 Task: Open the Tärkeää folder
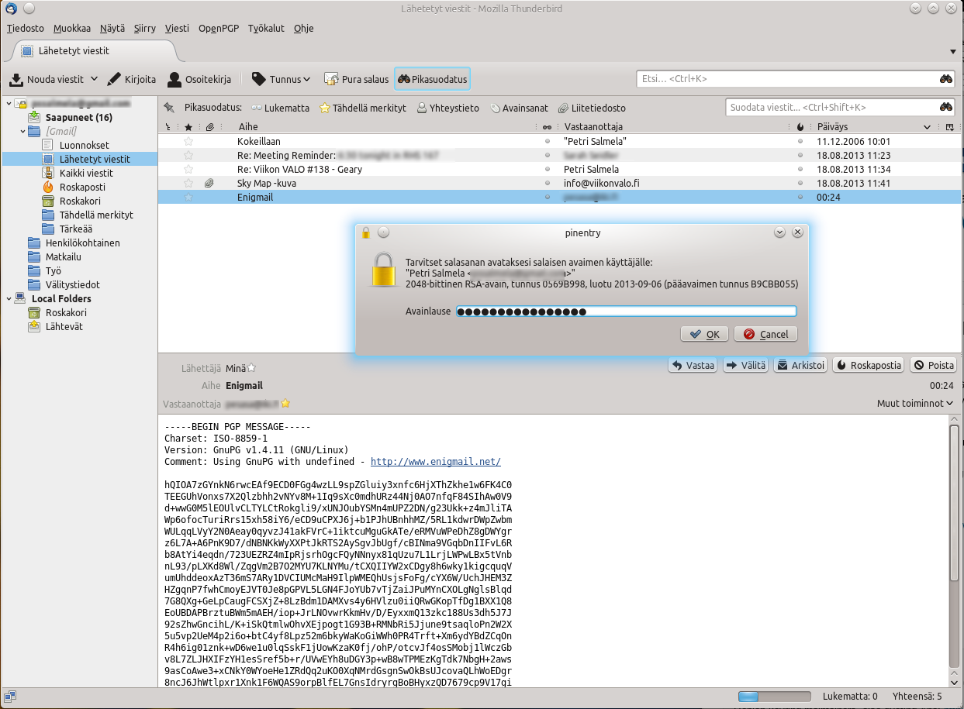click(76, 229)
